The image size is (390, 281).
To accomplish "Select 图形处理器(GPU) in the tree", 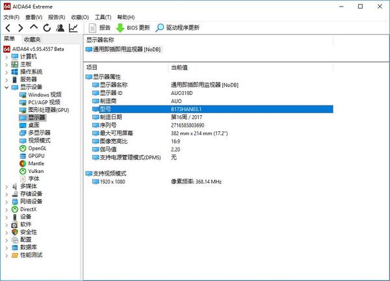I will [x=44, y=110].
